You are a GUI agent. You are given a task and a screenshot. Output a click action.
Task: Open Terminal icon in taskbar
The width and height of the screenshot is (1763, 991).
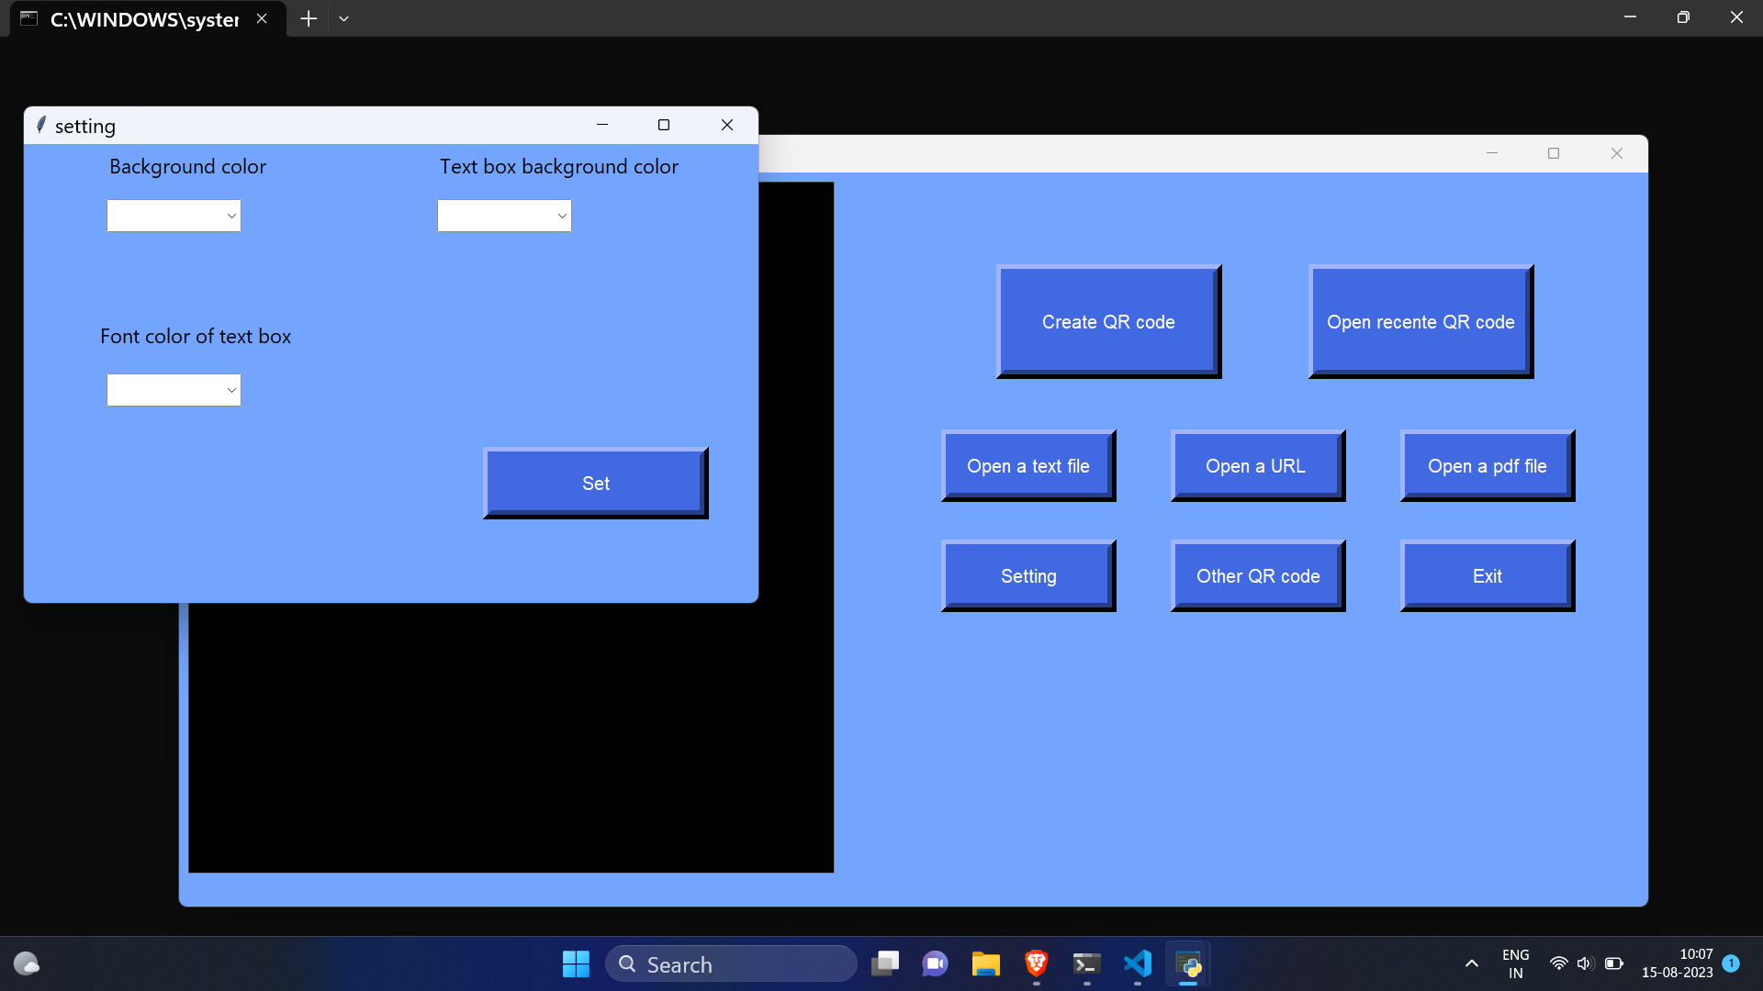[x=1086, y=964]
